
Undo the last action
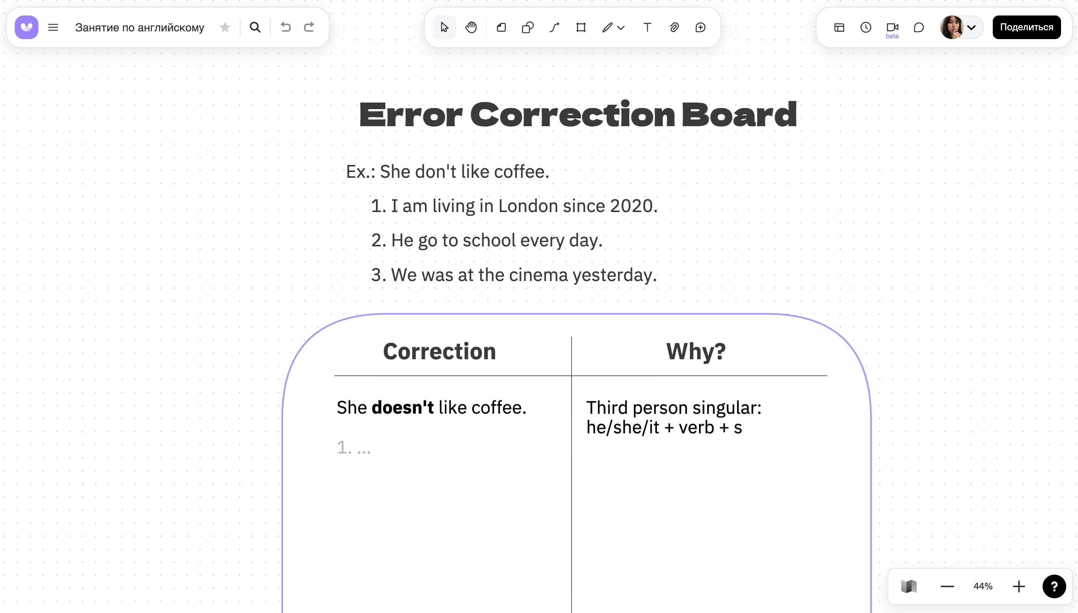tap(286, 27)
